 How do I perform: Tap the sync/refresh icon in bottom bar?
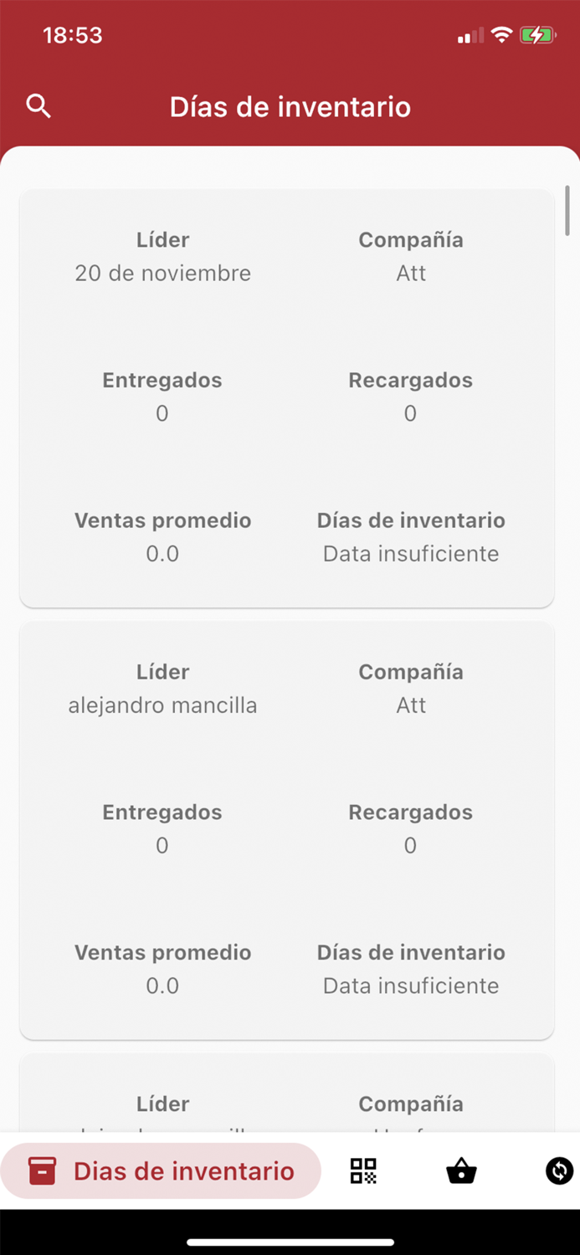tap(559, 1171)
